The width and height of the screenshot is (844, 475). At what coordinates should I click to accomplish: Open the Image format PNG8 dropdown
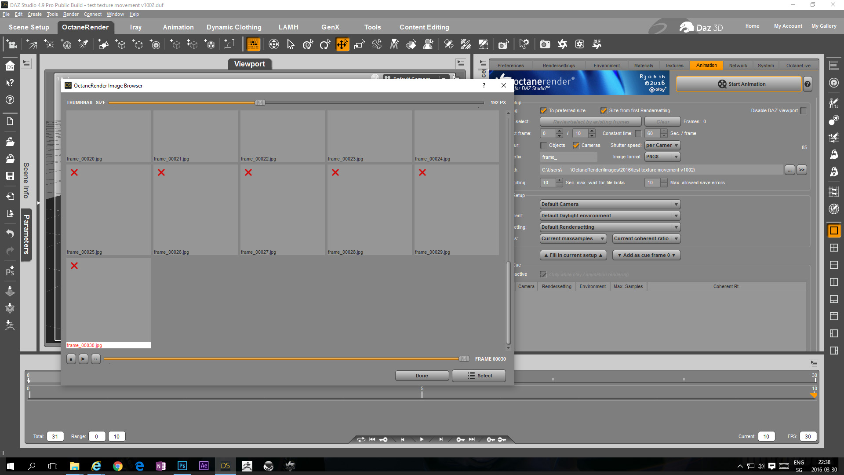(662, 157)
